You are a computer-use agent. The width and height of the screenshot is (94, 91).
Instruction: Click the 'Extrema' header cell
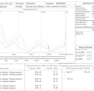(x=3, y=7)
